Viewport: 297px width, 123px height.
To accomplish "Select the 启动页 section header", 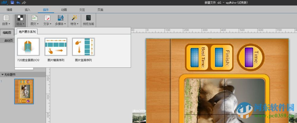I will (9, 41).
